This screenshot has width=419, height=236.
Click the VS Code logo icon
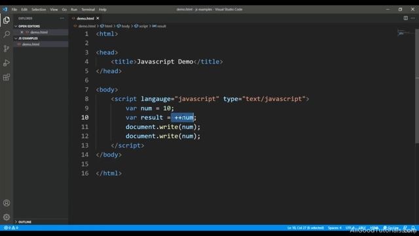(x=5, y=9)
